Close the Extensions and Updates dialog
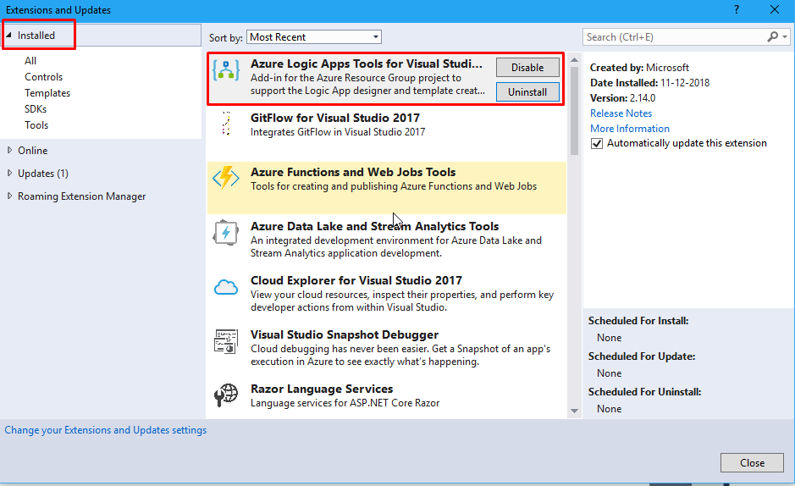Viewport: 795px width, 486px height. coord(774,9)
